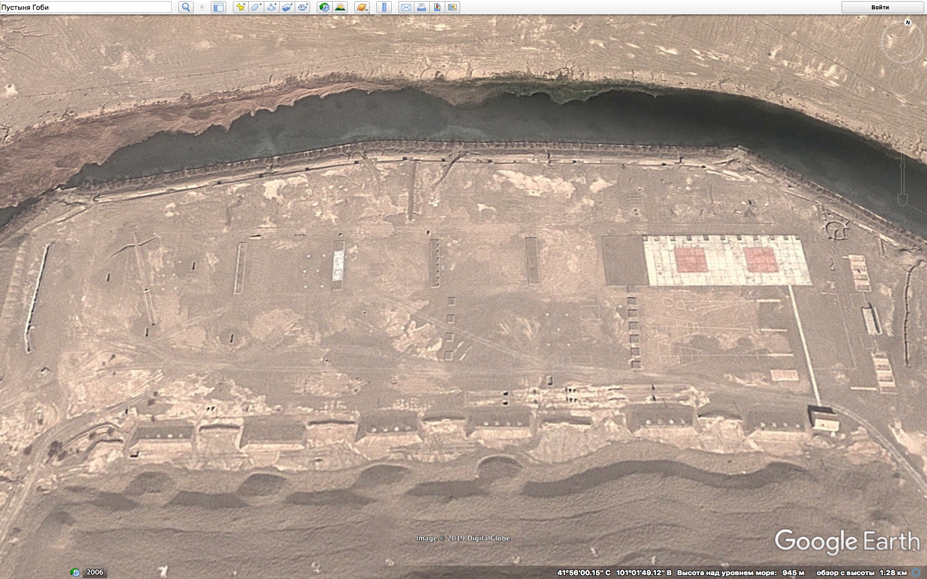Add an image overlay
The width and height of the screenshot is (927, 579).
point(287,7)
